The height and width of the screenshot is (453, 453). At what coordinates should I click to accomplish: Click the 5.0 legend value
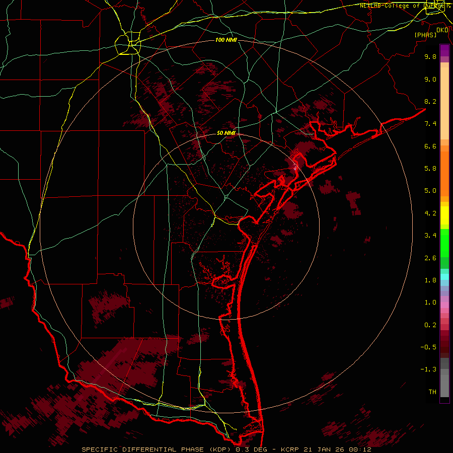430,191
